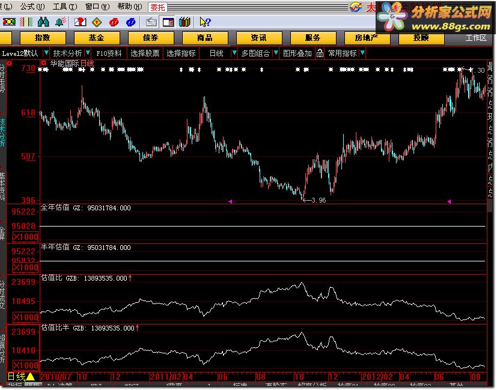This screenshot has width=497, height=390.
Task: Click the 估值比半 indicator title
Action: (x=55, y=328)
